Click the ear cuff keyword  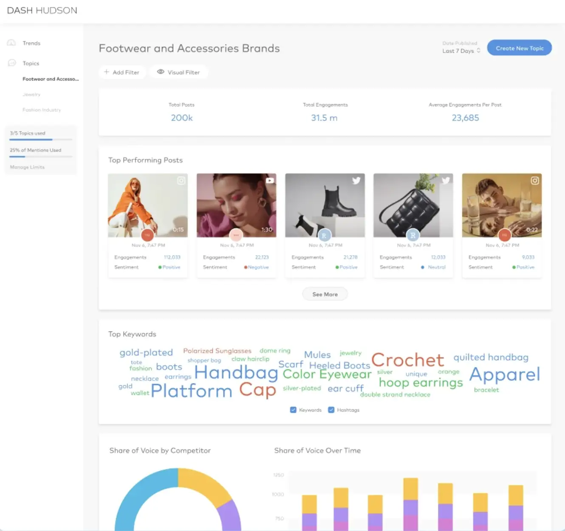tap(345, 389)
